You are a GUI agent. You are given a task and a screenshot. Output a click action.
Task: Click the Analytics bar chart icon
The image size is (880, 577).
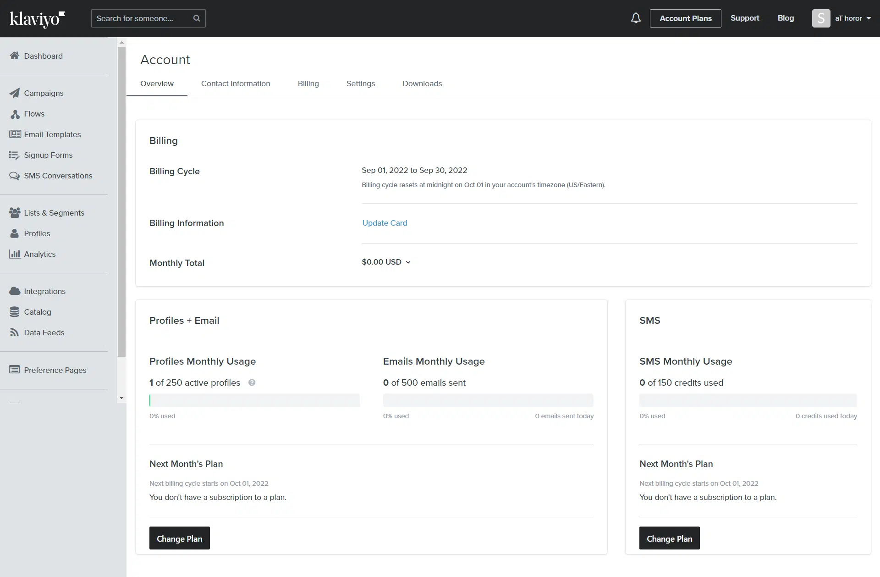[x=15, y=254]
